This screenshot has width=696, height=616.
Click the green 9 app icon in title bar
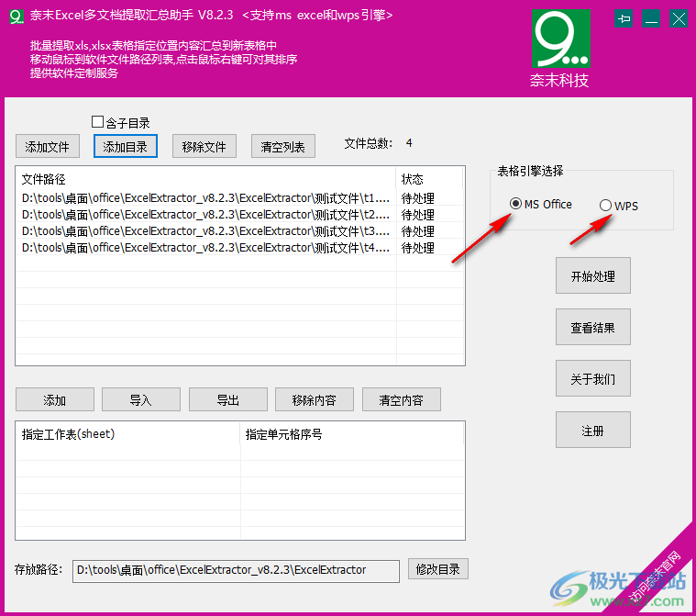tap(17, 17)
